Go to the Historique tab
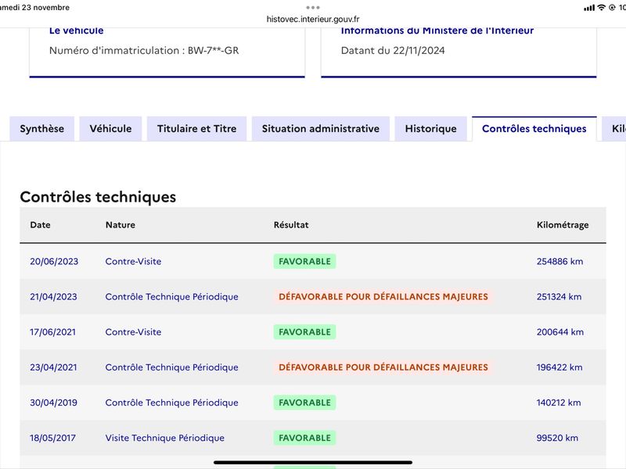This screenshot has width=626, height=469. pos(431,128)
